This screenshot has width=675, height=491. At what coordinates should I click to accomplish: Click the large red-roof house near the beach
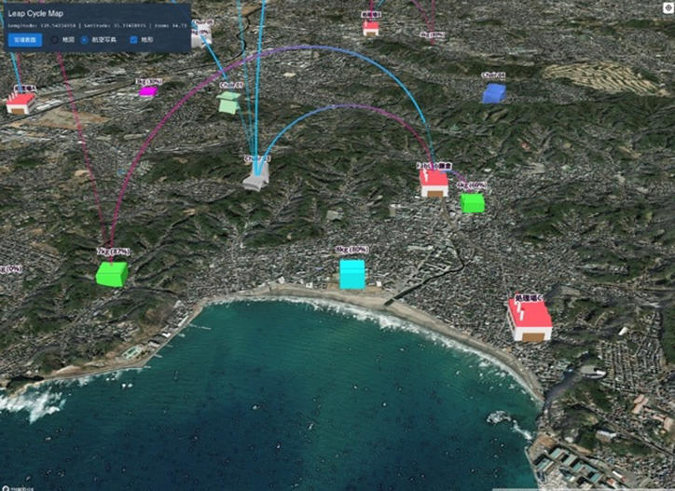coord(530,320)
